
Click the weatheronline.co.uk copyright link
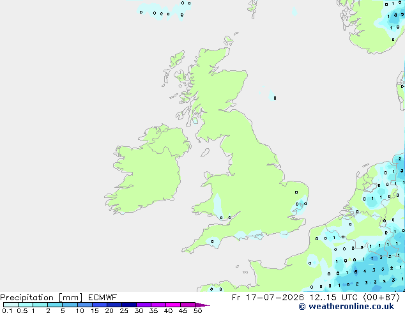pos(346,307)
